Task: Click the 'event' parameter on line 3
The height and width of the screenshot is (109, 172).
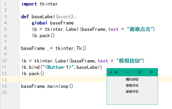Action: tap(64, 17)
